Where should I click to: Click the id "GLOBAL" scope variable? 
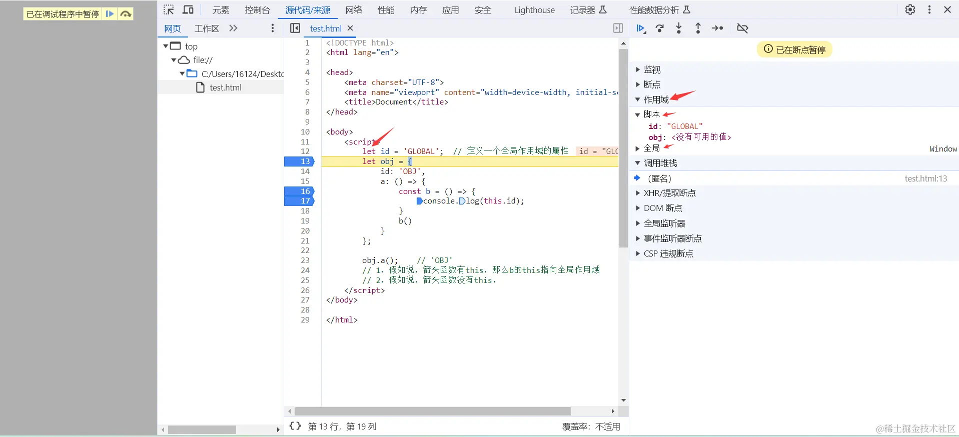coord(675,126)
